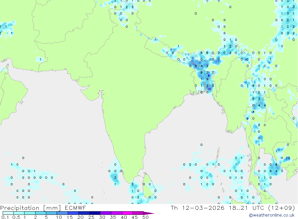
Task: Click the 40–45 mm magenta legend box
Action: tap(127, 213)
